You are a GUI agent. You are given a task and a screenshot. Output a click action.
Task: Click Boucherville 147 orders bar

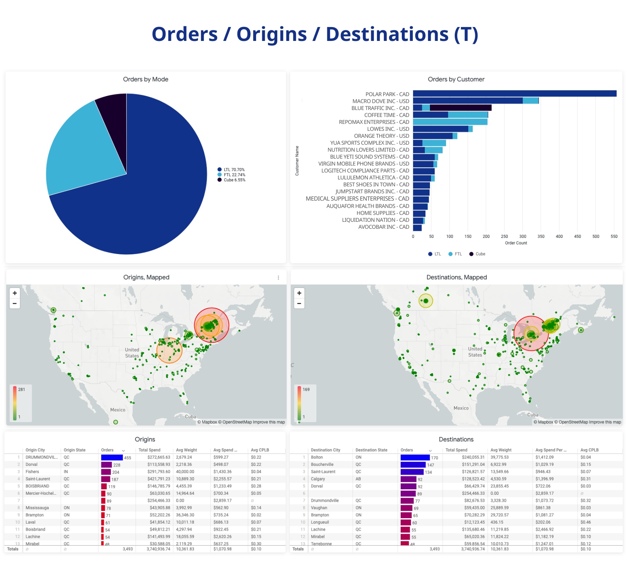click(413, 465)
